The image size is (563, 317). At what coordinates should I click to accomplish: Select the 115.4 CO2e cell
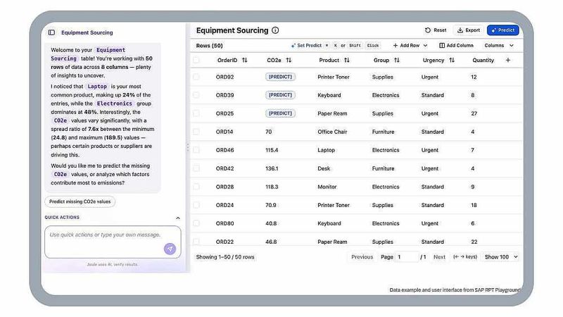pyautogui.click(x=272, y=150)
